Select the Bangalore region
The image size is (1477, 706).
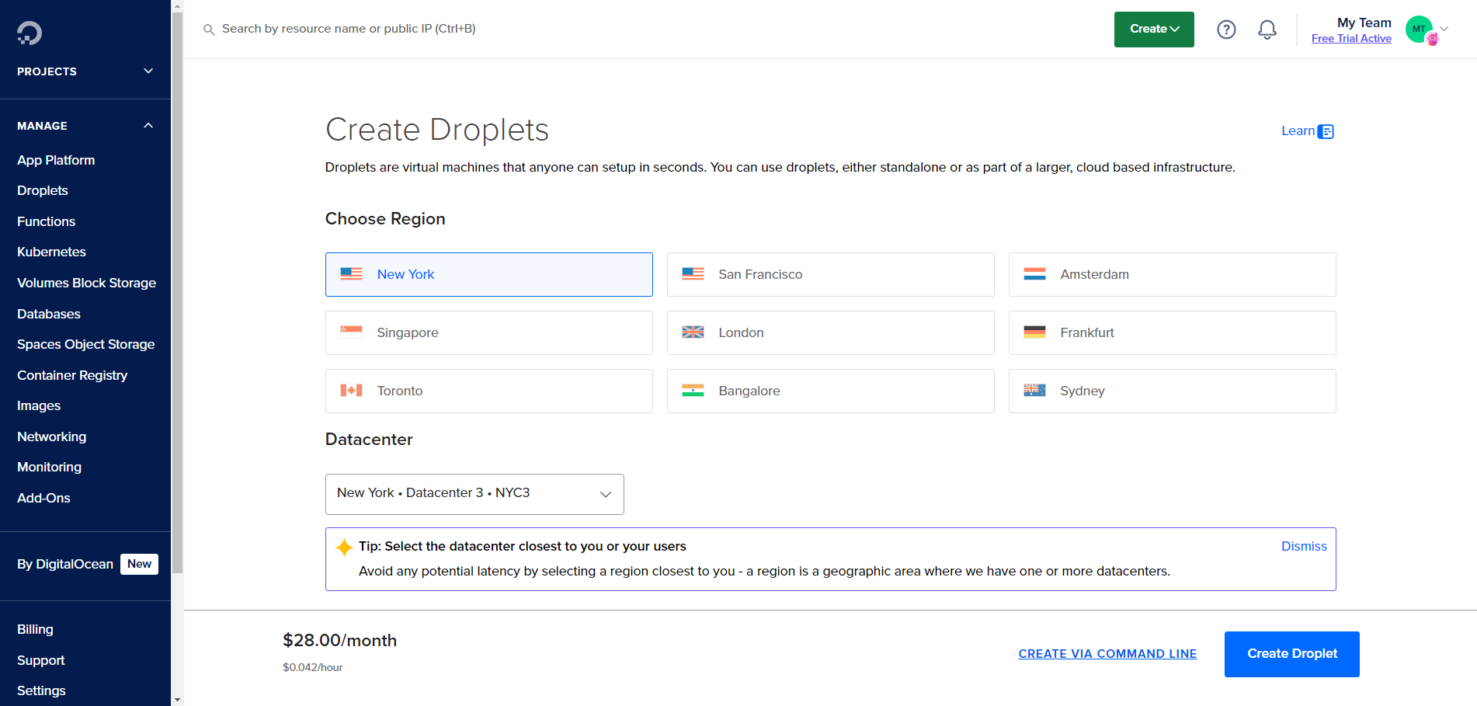click(831, 391)
